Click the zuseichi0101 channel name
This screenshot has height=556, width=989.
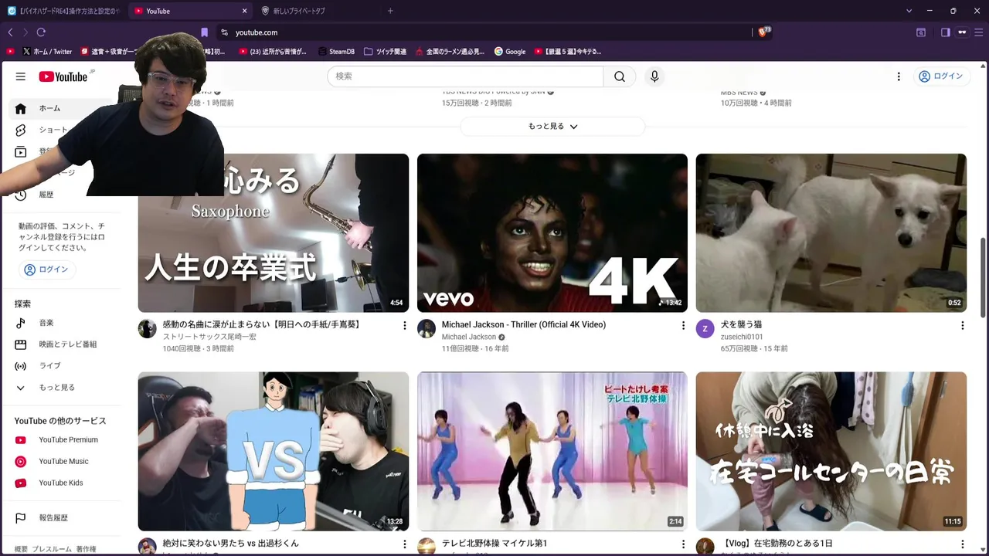[742, 337]
